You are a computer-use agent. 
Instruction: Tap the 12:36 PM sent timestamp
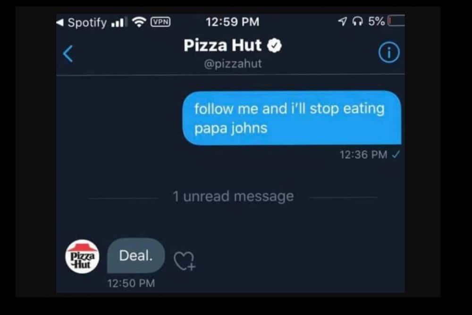point(363,154)
